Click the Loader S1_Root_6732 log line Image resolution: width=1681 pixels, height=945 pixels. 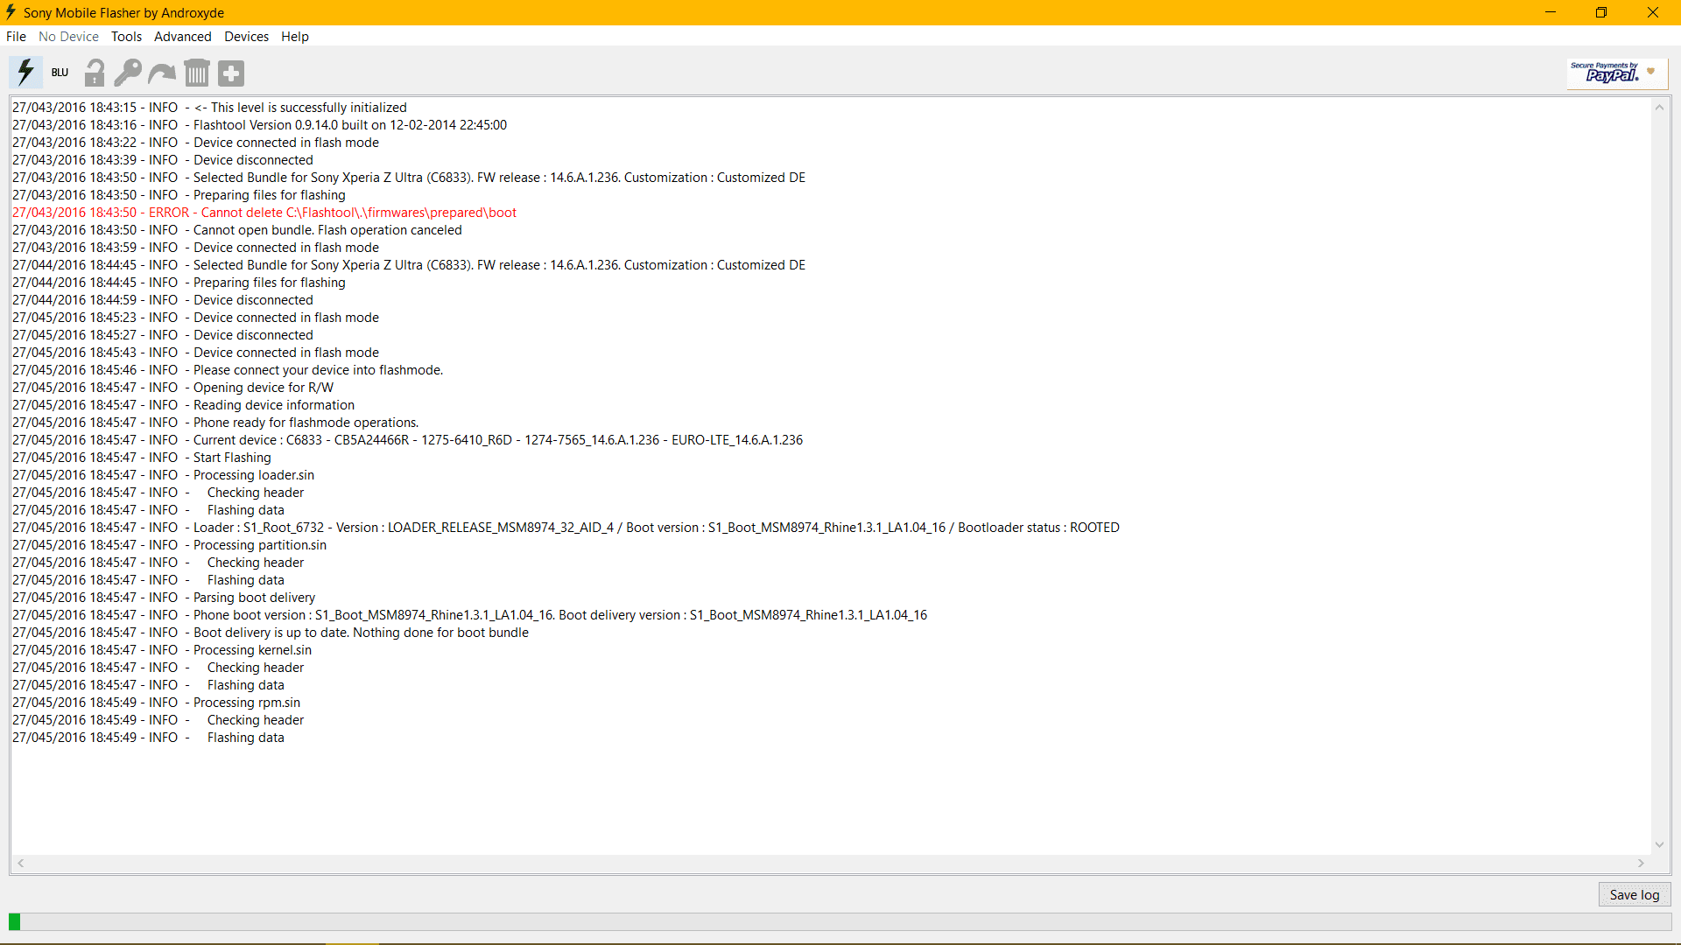[566, 528]
